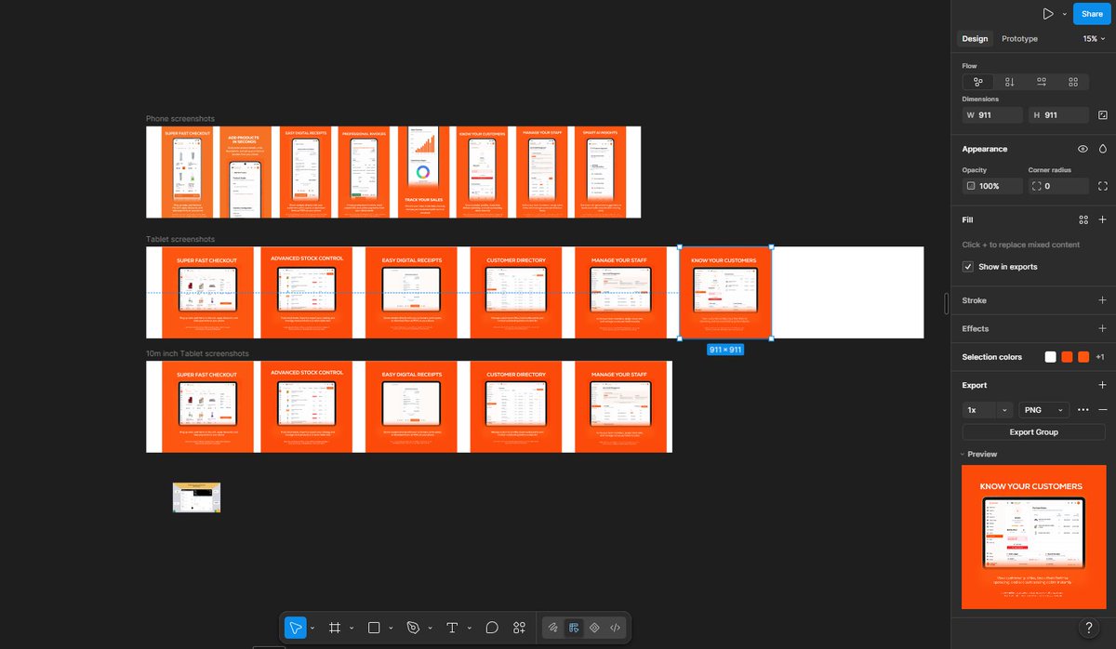
Task: Switch to Figma Sites/Buzz mode icon
Action: 594,628
